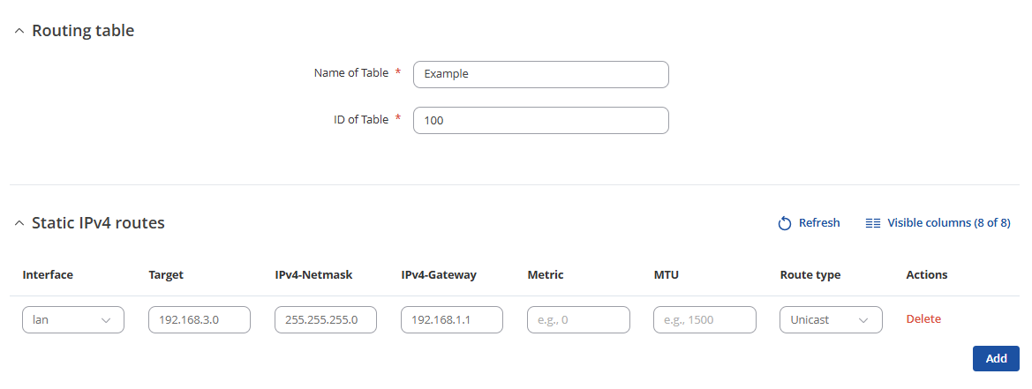1032x389 pixels.
Task: Open the Route type Unicast dropdown
Action: (x=831, y=319)
